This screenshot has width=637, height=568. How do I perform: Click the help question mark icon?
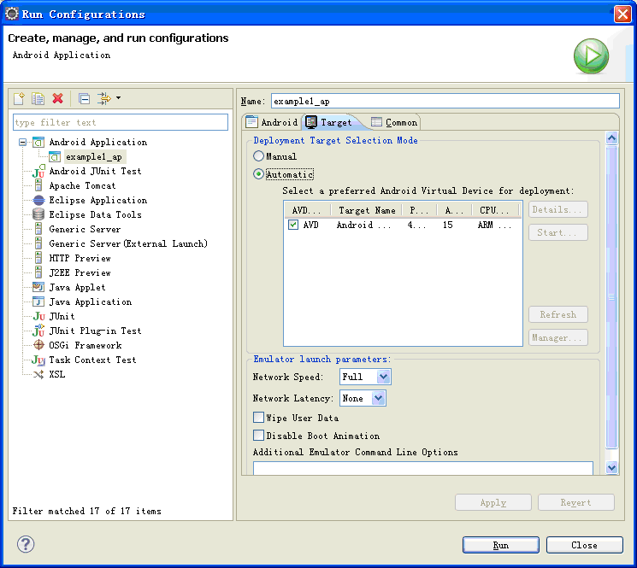pos(26,544)
